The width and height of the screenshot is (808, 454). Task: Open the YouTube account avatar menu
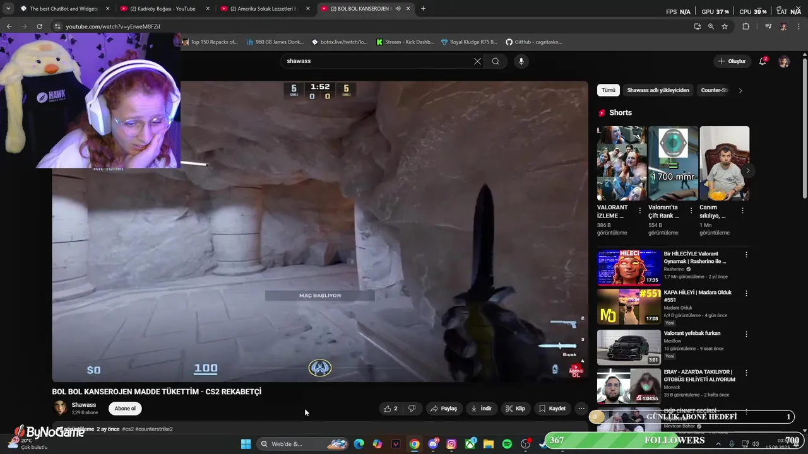(x=784, y=61)
